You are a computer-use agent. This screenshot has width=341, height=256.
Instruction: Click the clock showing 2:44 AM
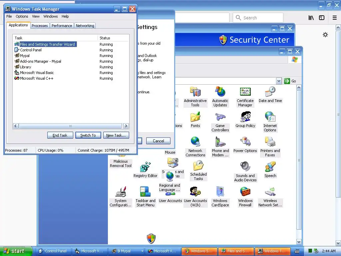(329, 251)
